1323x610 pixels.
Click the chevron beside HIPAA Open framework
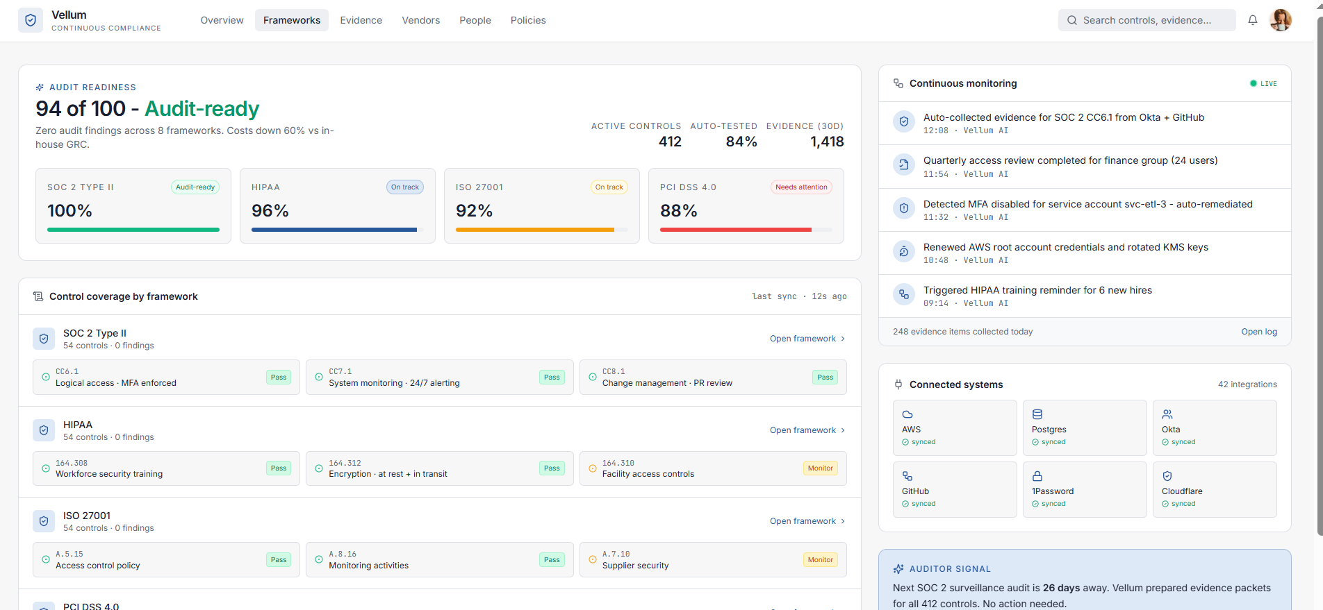click(843, 430)
